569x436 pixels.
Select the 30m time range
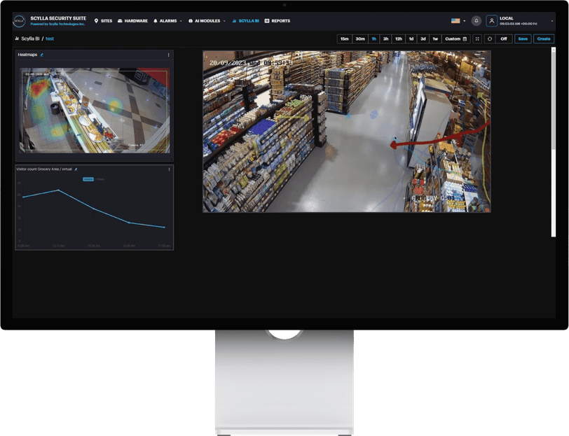[x=360, y=38]
